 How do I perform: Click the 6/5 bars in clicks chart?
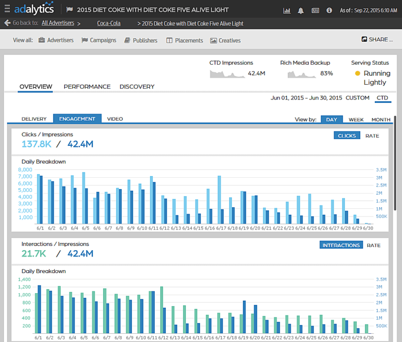(x=85, y=198)
